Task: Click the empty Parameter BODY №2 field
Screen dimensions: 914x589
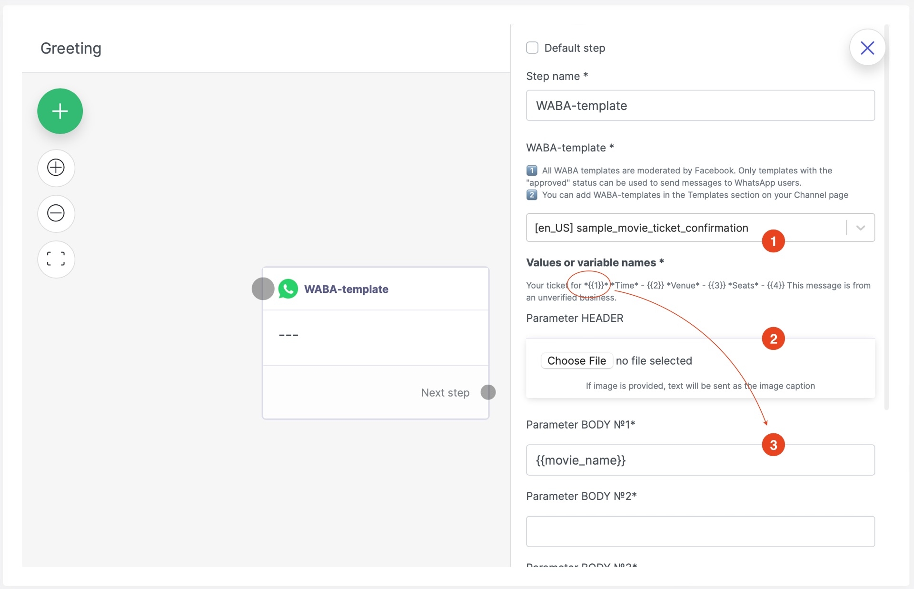Action: 700,531
